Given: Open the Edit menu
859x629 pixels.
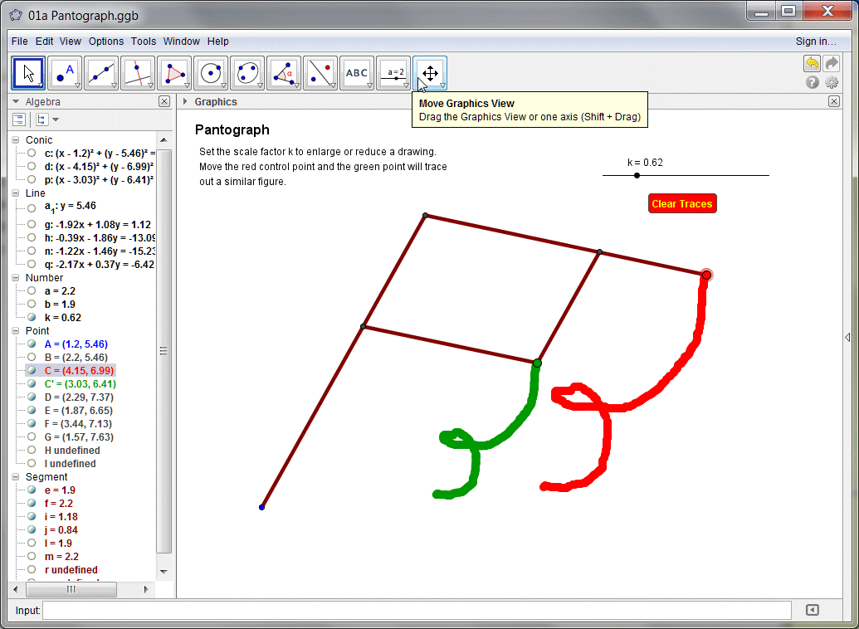Looking at the screenshot, I should [44, 41].
